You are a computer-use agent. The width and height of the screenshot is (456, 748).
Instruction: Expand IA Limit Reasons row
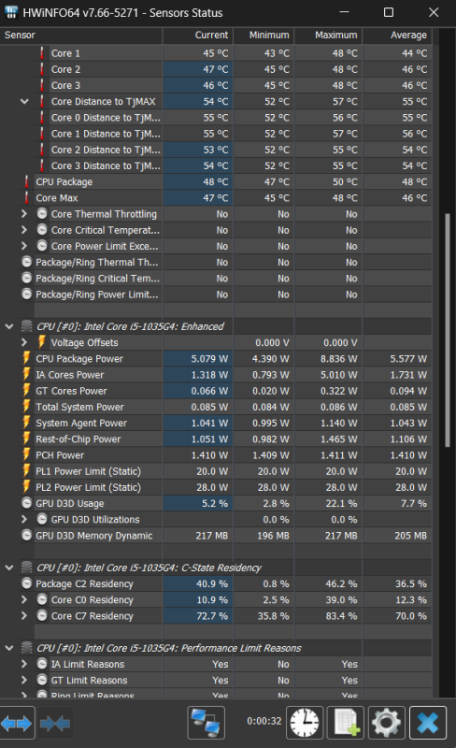[x=24, y=664]
